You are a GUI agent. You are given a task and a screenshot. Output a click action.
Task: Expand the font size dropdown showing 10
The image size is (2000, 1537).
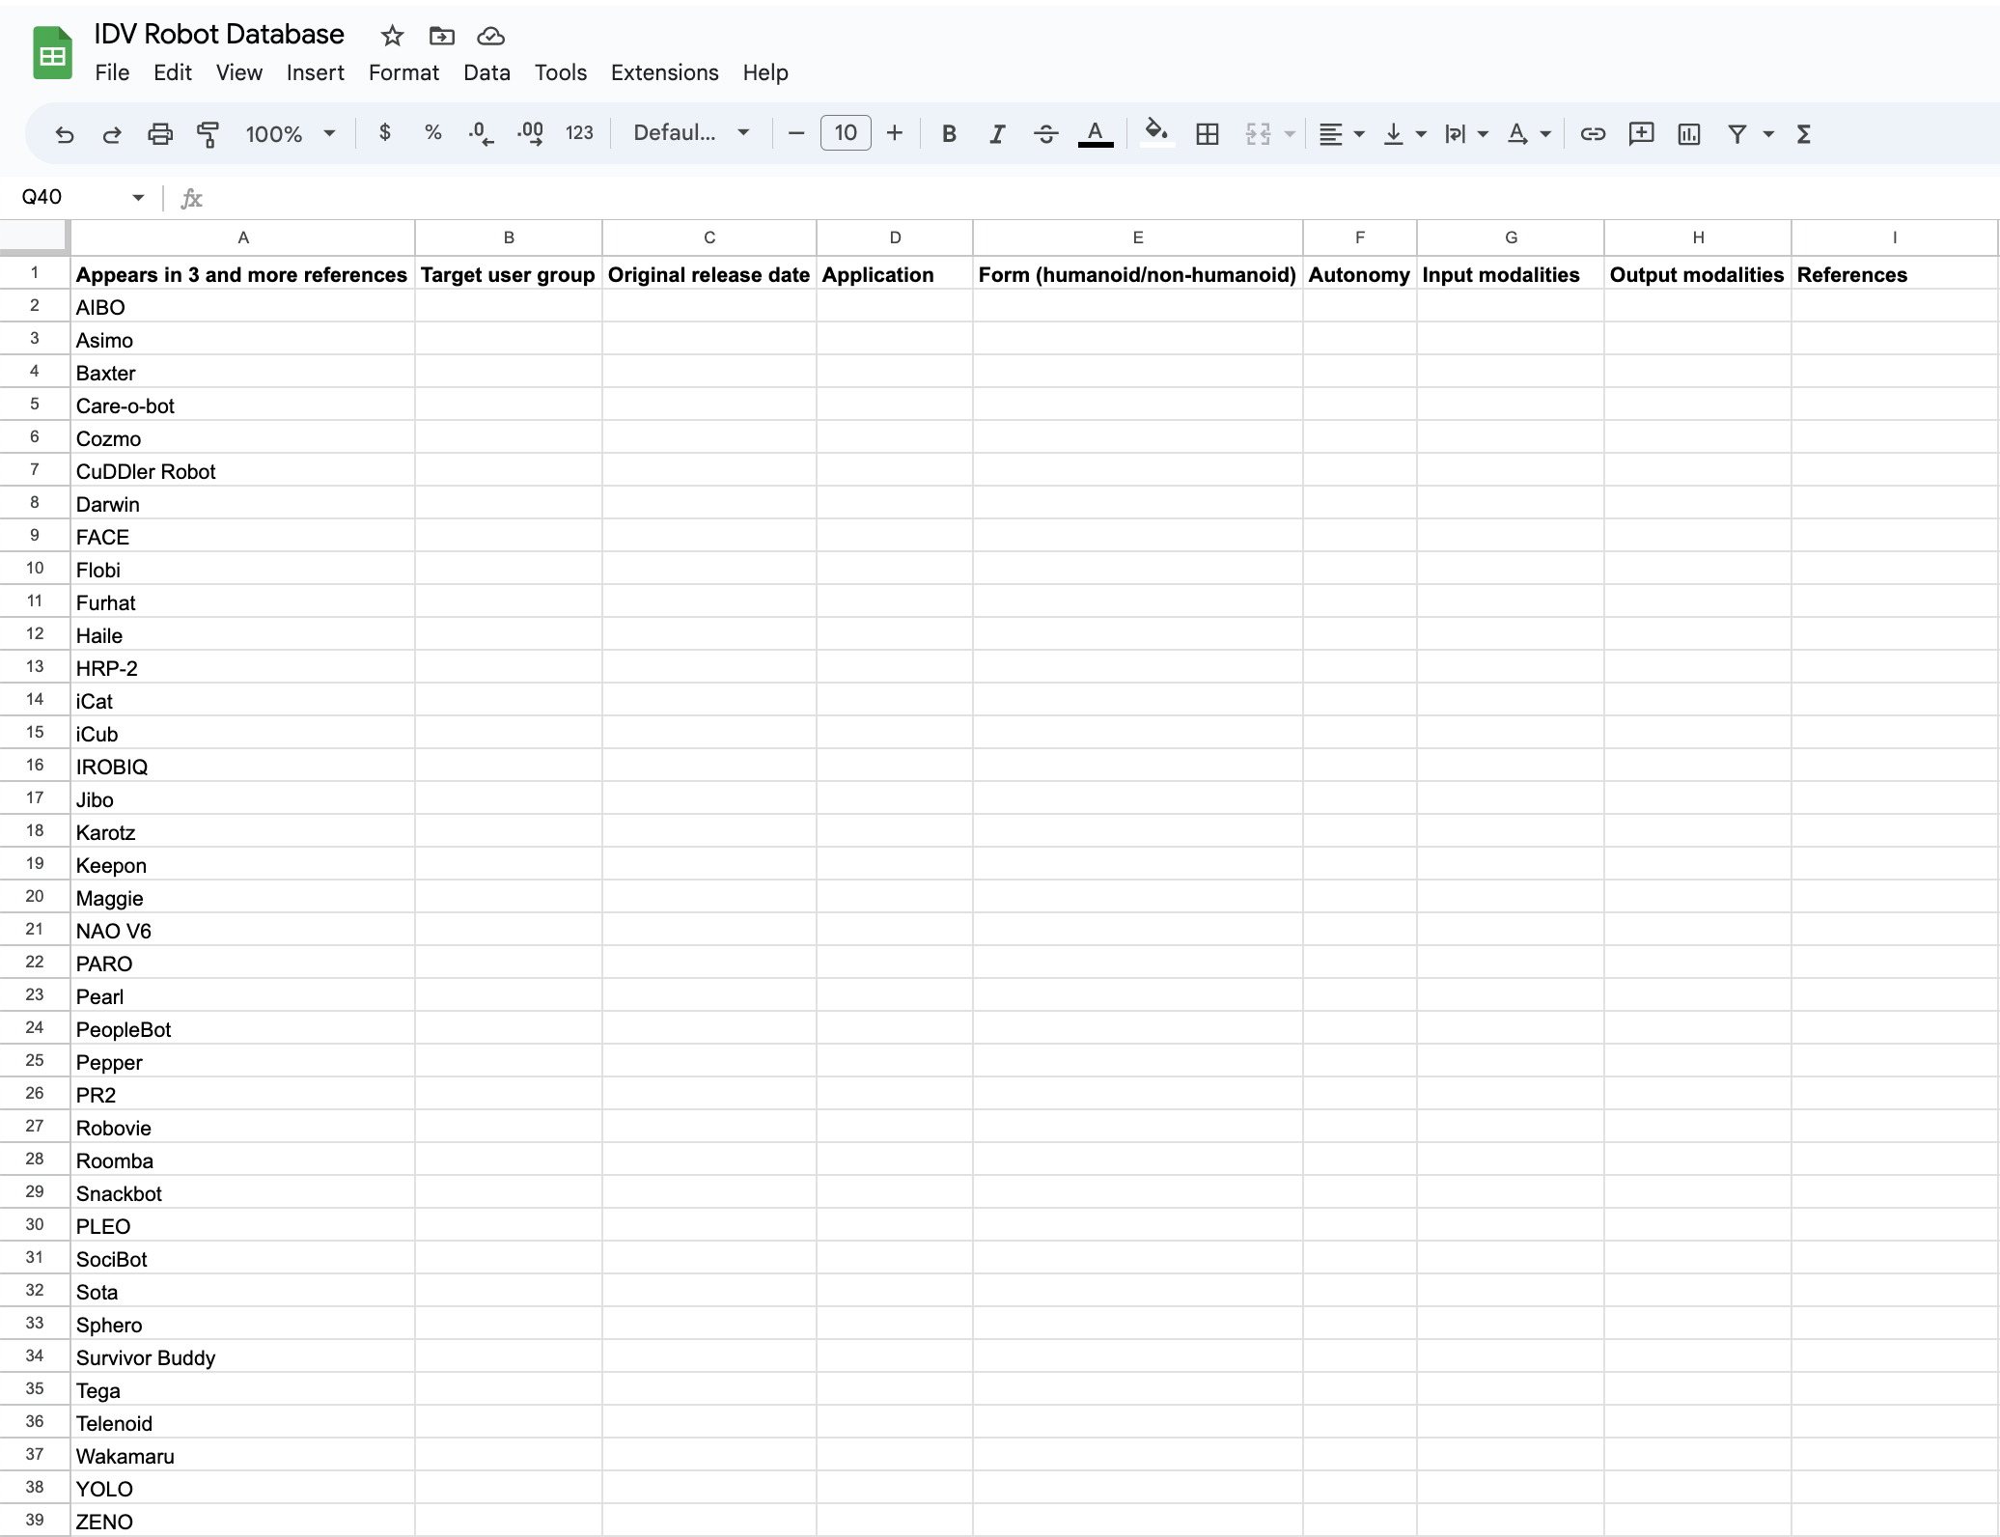click(847, 134)
